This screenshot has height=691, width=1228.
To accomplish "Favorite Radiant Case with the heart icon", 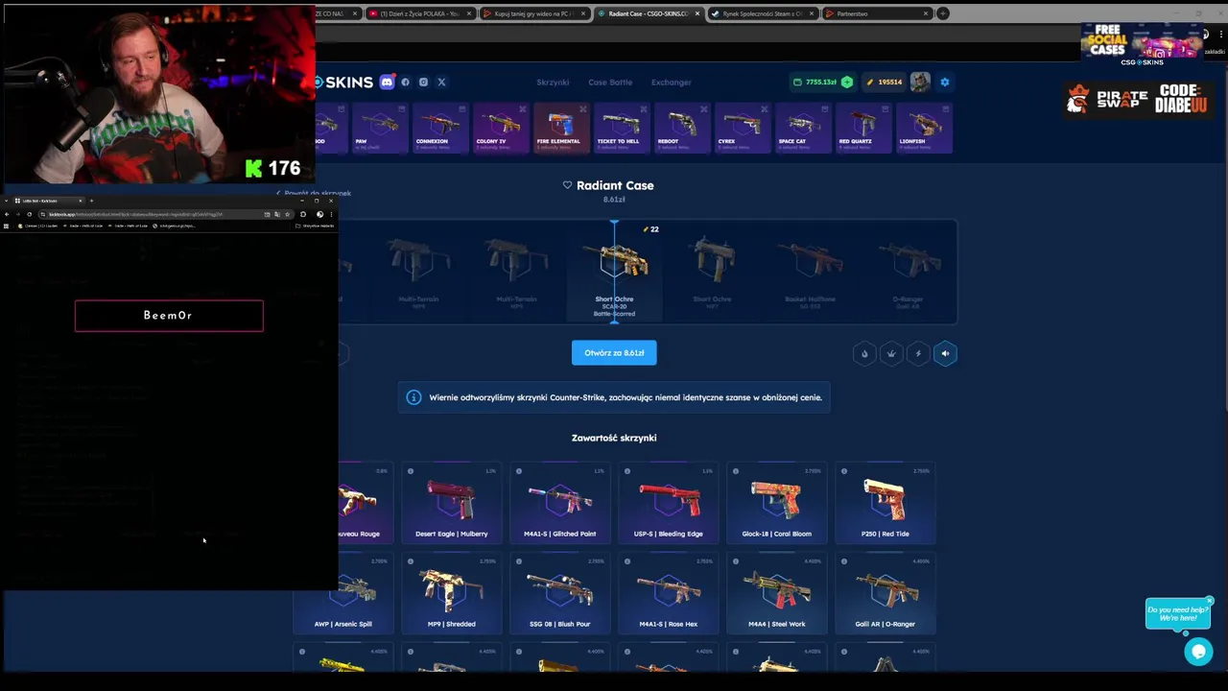I will tap(567, 185).
